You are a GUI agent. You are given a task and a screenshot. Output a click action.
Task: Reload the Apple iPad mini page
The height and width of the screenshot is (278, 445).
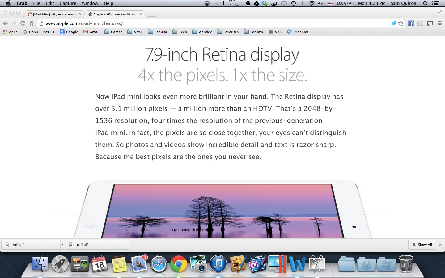(23, 23)
